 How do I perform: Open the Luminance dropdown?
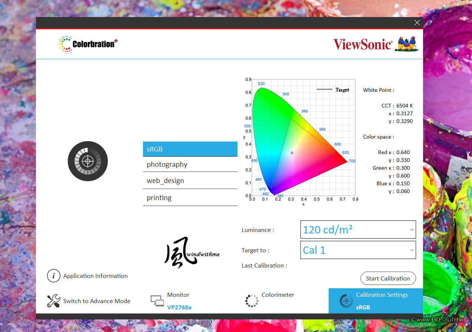click(358, 230)
